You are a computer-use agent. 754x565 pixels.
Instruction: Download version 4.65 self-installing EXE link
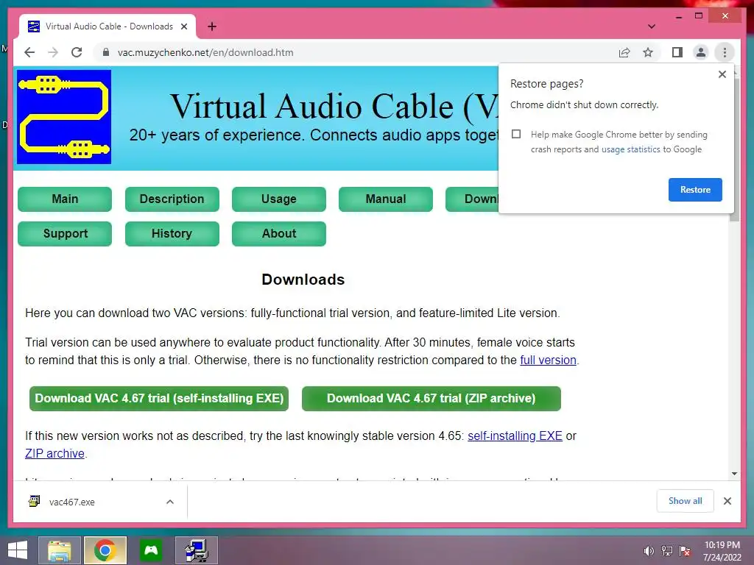tap(515, 436)
